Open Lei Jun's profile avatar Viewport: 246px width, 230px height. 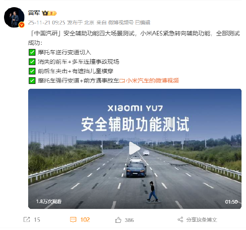pyautogui.click(x=14, y=17)
